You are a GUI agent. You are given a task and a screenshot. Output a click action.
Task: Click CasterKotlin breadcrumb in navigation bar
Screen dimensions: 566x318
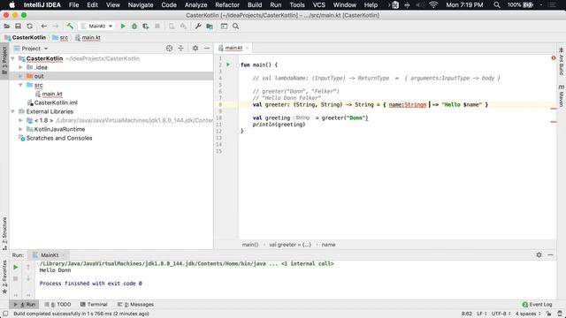(x=26, y=37)
